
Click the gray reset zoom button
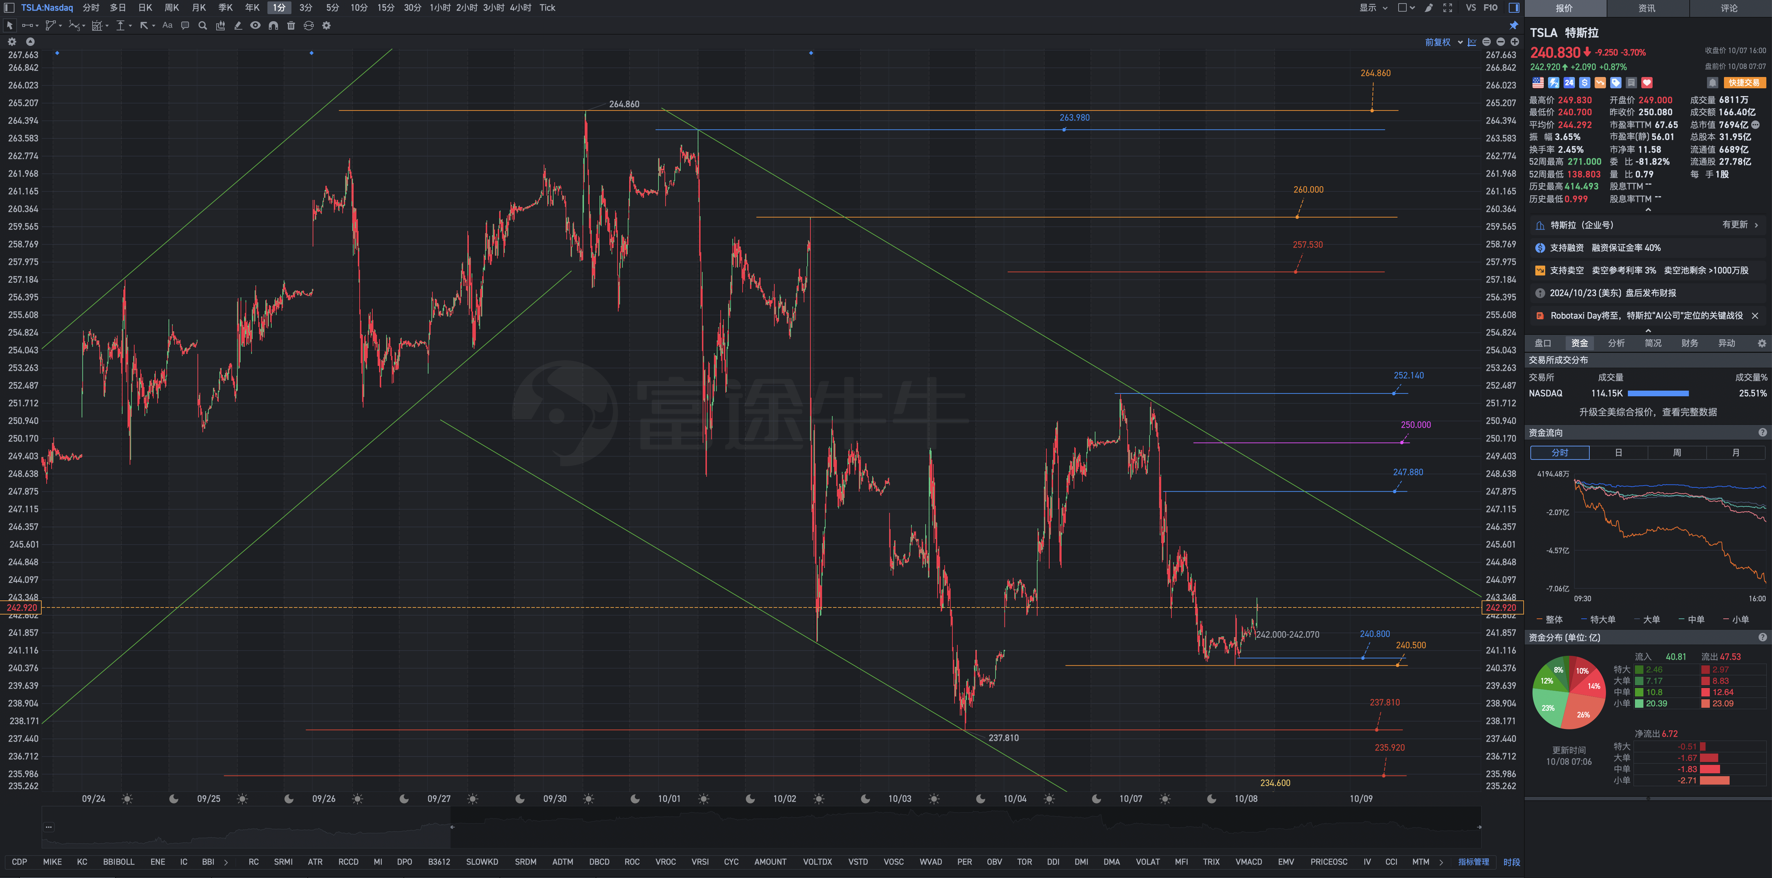pos(1487,42)
